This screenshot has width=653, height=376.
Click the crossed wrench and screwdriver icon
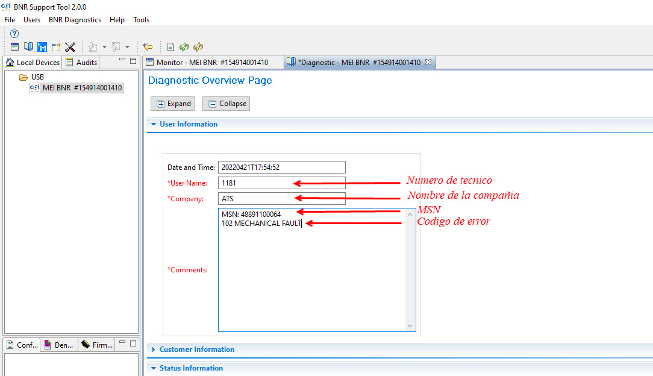click(70, 47)
